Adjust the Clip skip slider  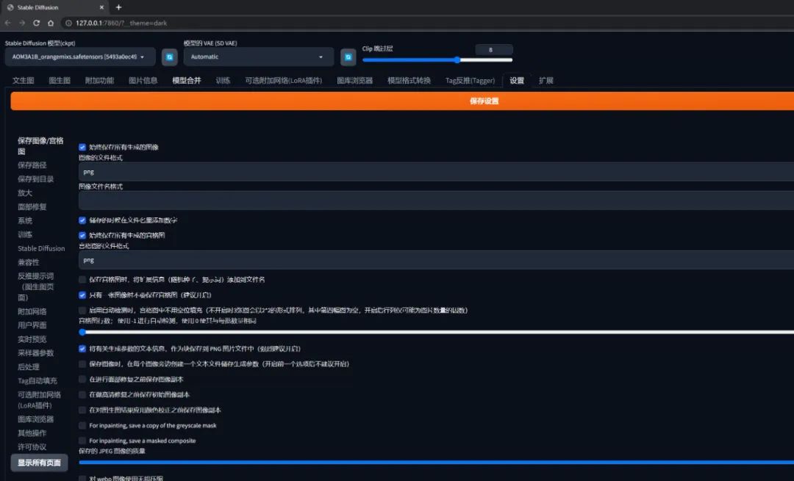(437, 60)
